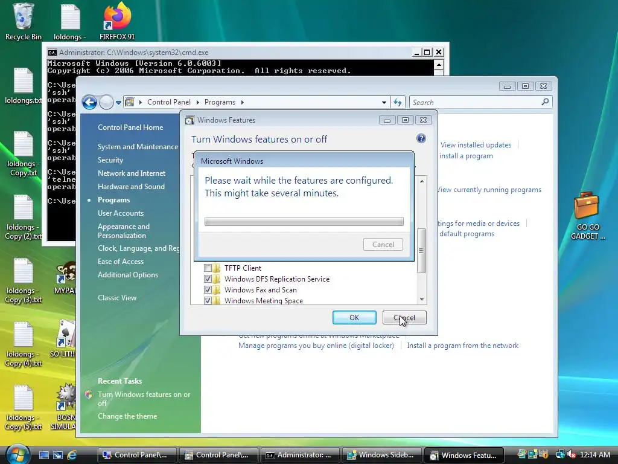Open the GO GO GADGET briefcase icon
This screenshot has height=464, width=618.
(587, 216)
